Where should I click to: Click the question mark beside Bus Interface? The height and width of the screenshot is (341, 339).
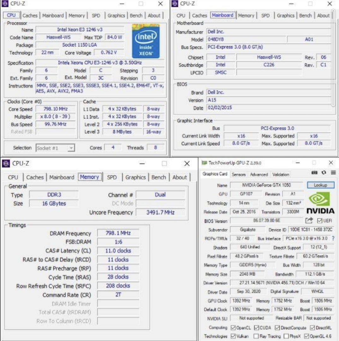coord(333,239)
